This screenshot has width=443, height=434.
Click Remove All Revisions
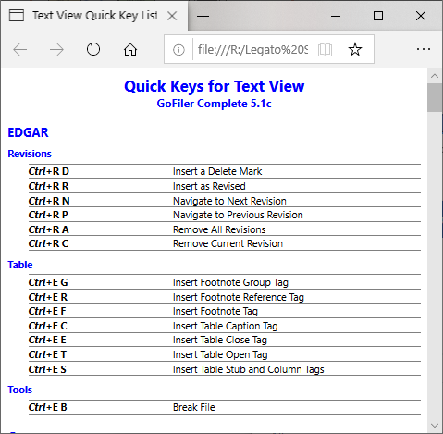(x=219, y=229)
